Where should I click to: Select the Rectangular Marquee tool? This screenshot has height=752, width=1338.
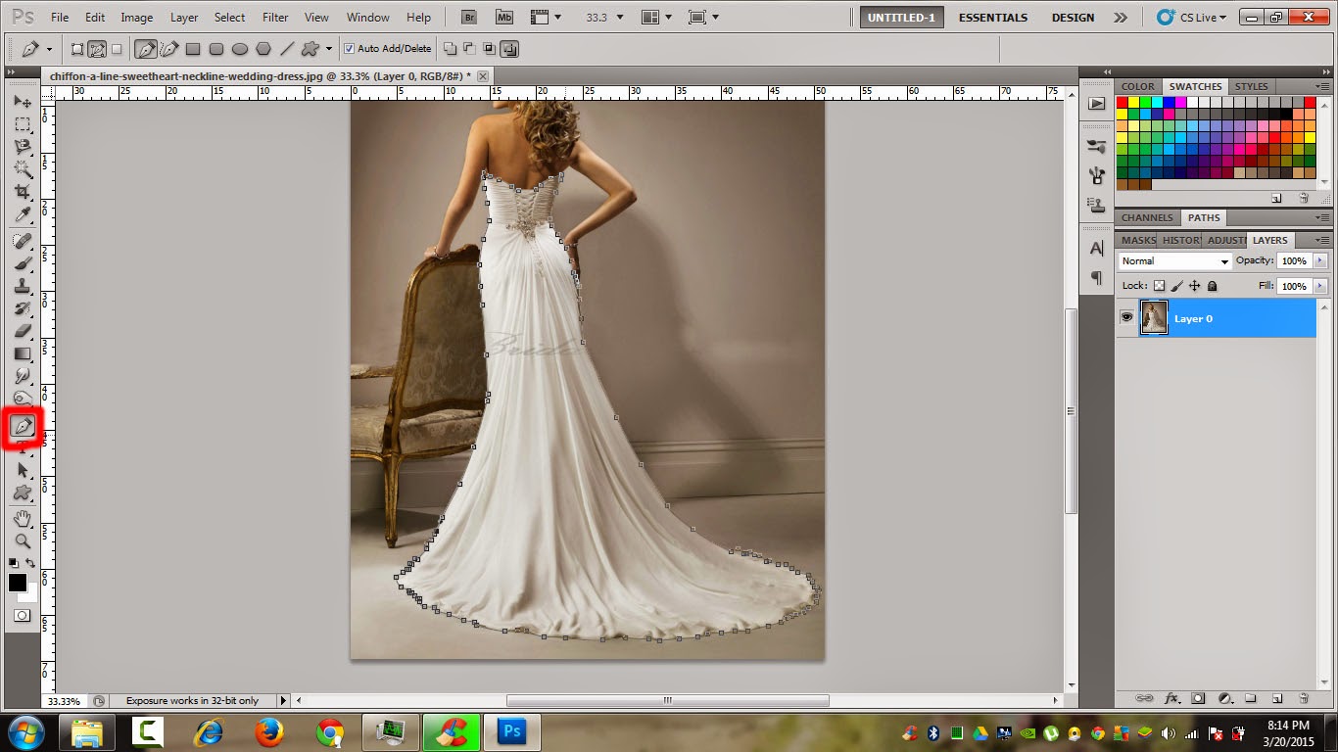point(22,124)
